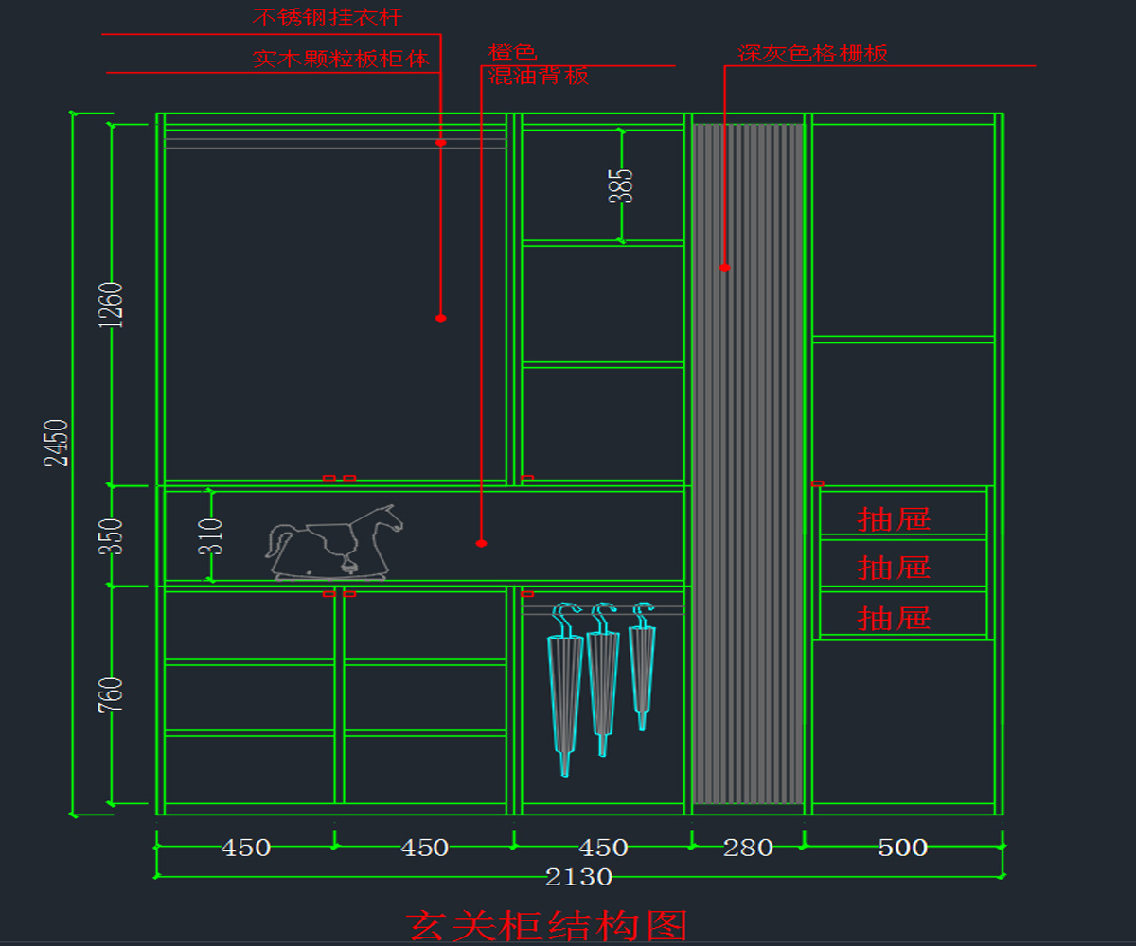Click the top 抽屉 drawer label
1136x946 pixels.
point(894,519)
